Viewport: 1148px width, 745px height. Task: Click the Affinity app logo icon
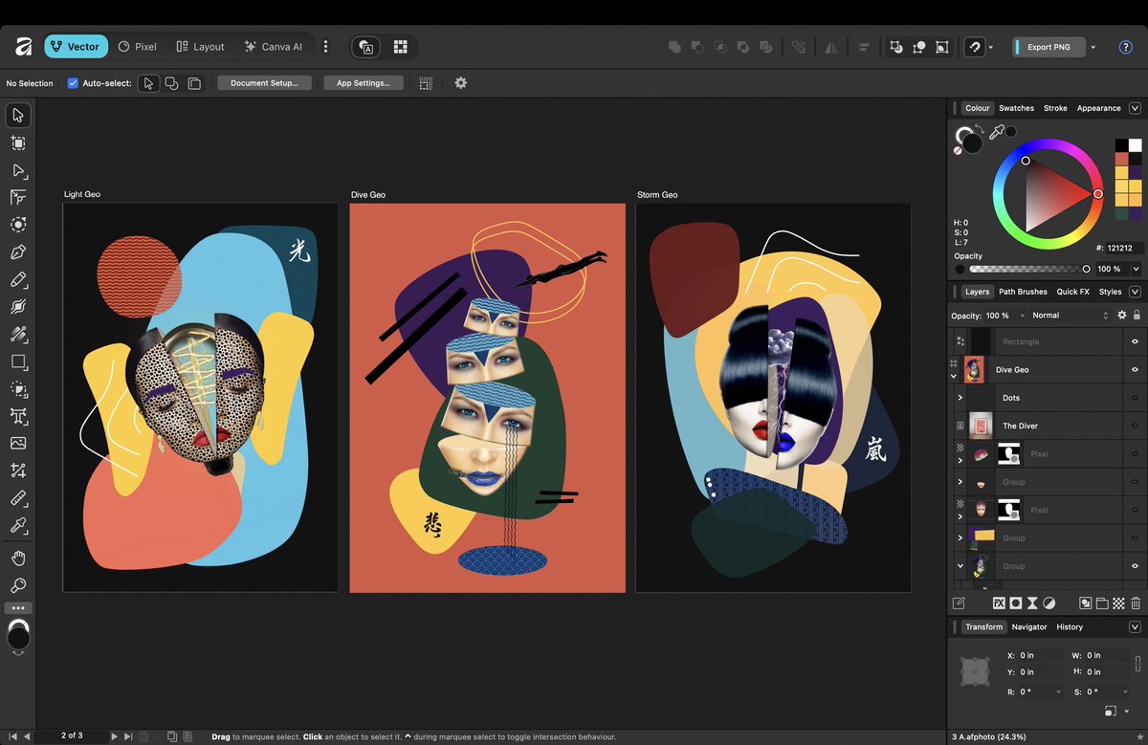pos(23,46)
